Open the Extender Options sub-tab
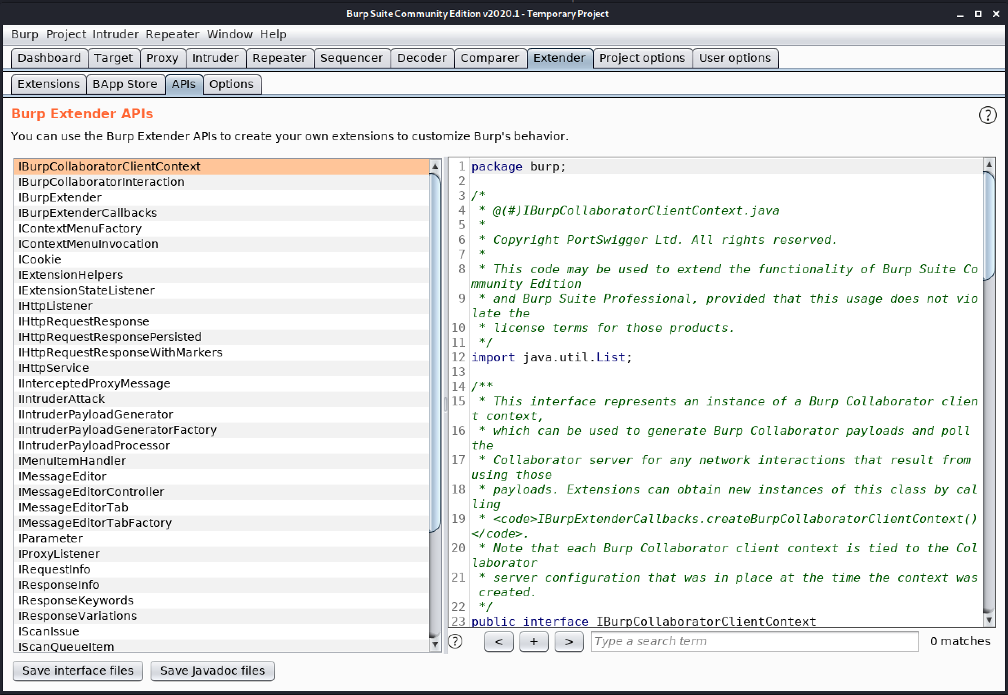1008x695 pixels. tap(231, 84)
